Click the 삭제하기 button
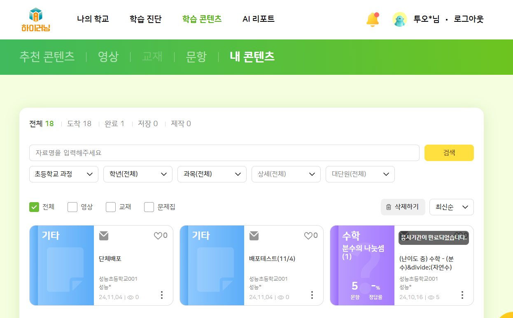513x318 pixels. tap(403, 207)
